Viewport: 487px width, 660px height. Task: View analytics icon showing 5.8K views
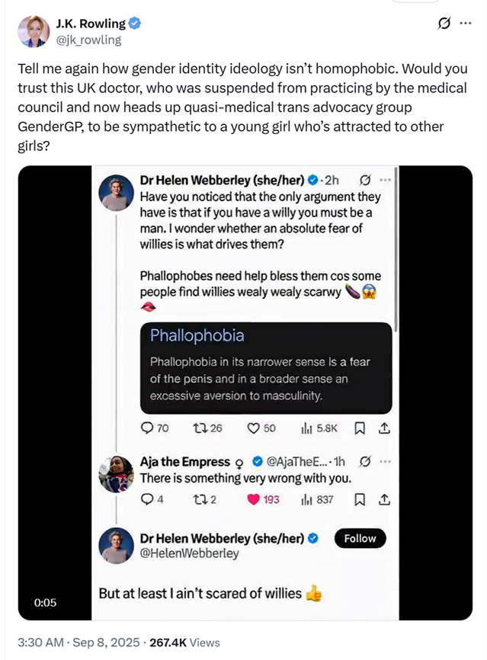306,428
